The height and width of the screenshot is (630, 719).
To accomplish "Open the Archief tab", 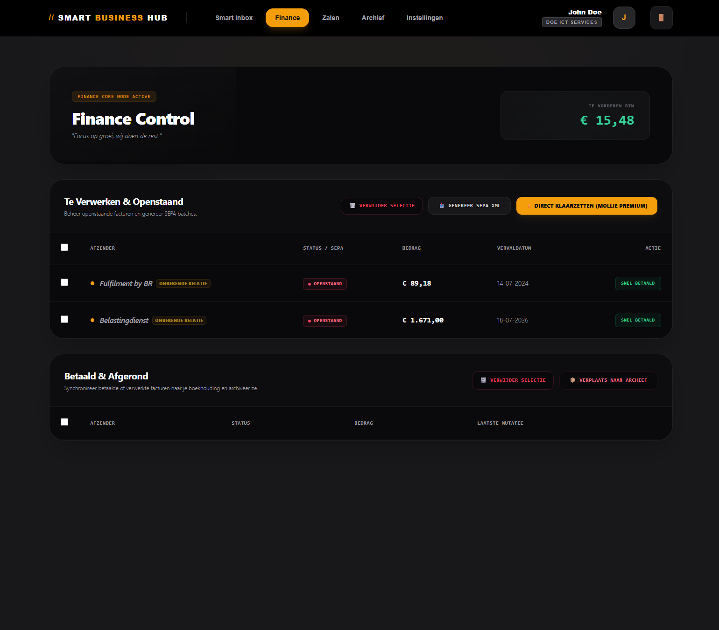I will point(373,18).
